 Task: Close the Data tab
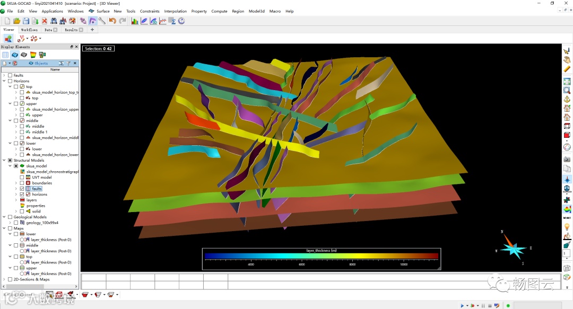coord(55,30)
